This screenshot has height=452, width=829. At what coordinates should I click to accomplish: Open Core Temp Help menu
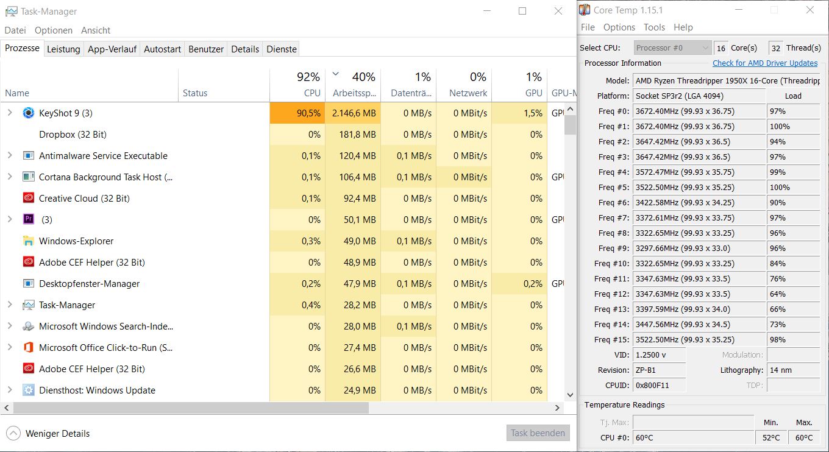click(683, 27)
